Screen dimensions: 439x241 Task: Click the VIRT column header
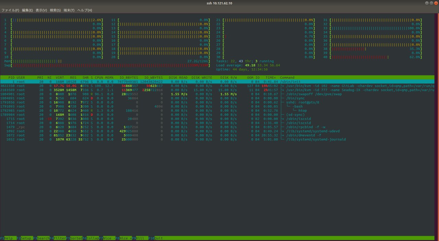(60, 78)
